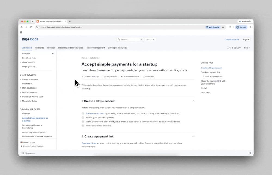Go forward with the browser forward arrow
The height and width of the screenshot is (175, 272).
tap(26, 27)
